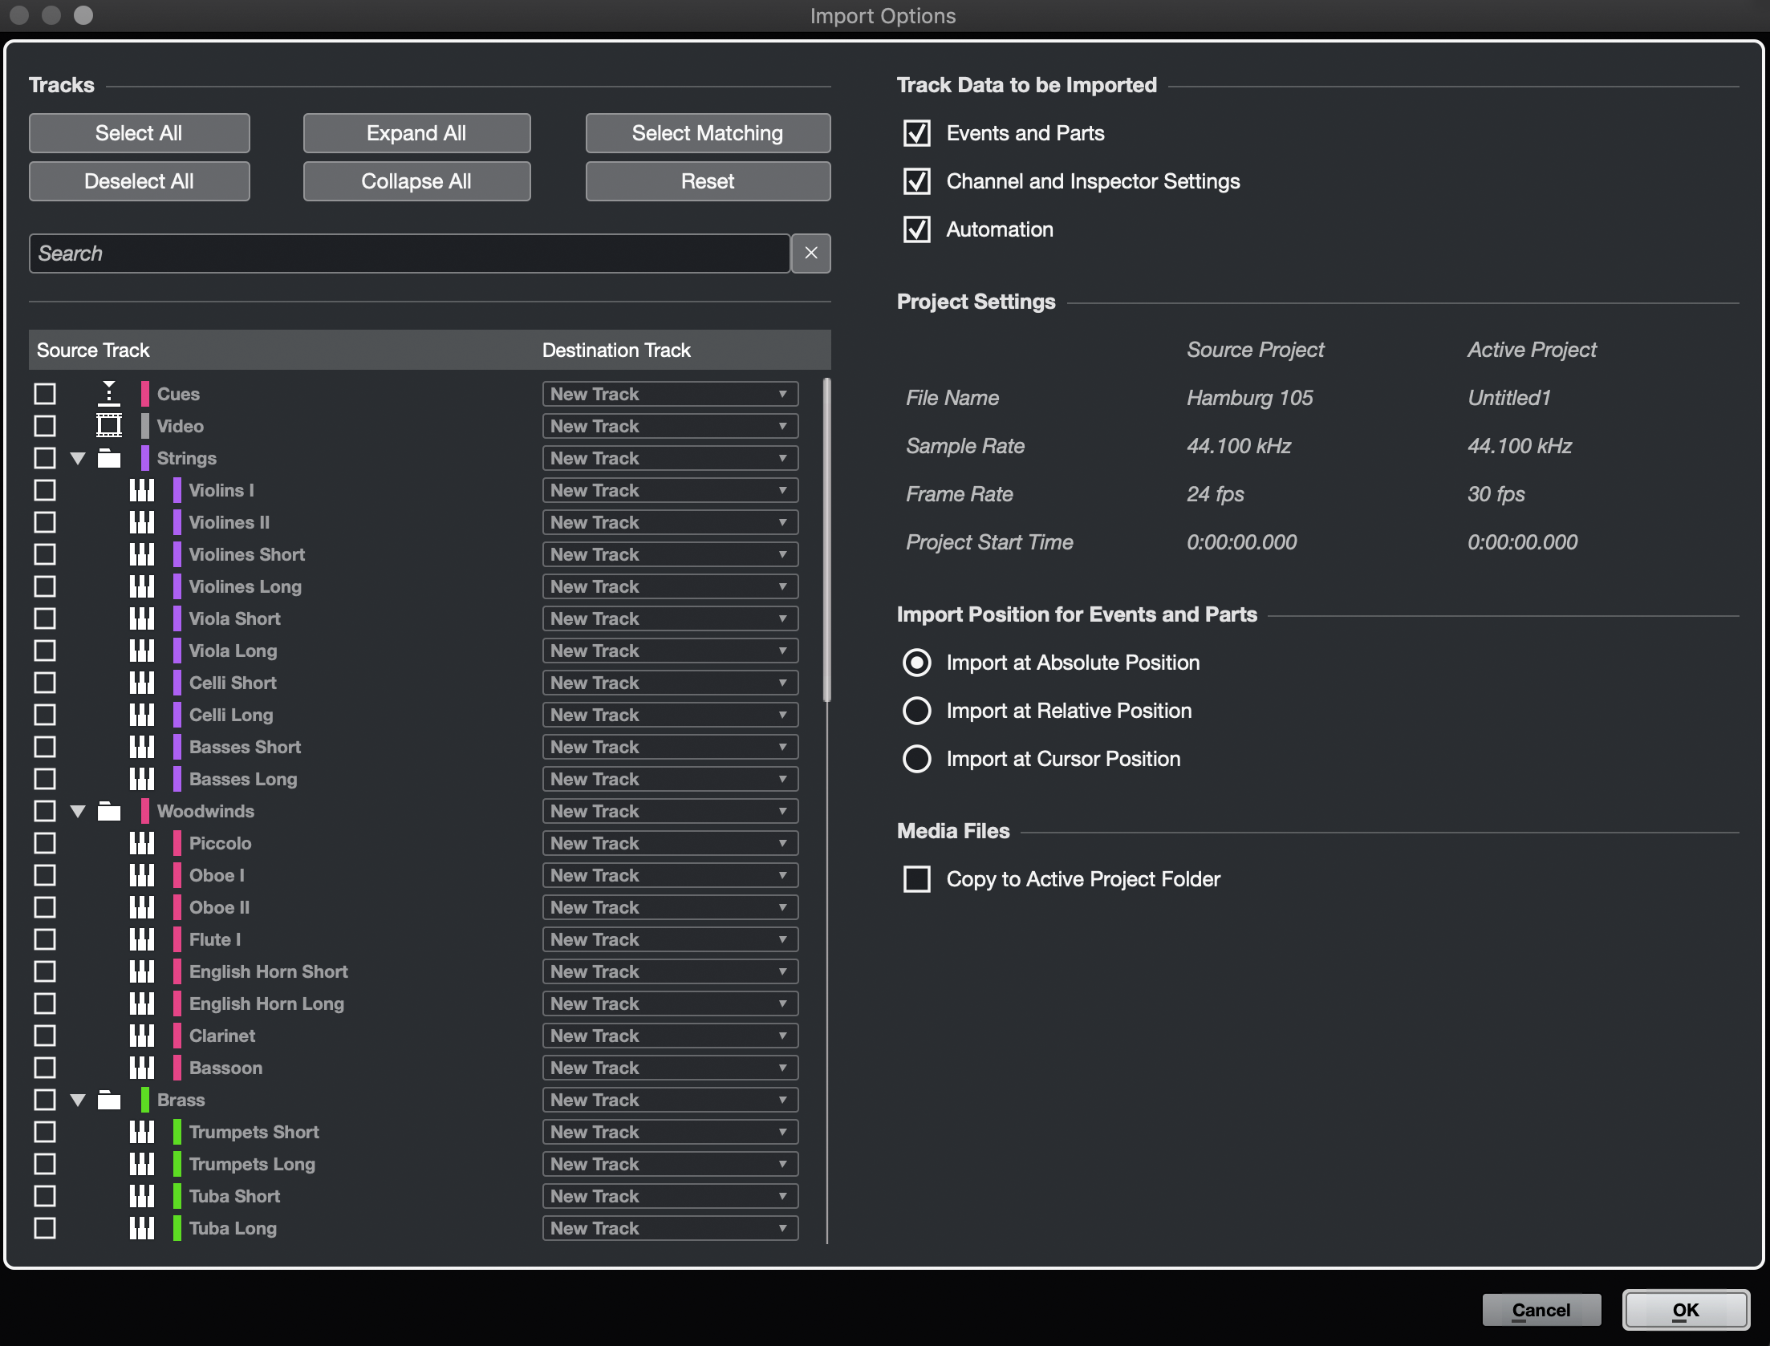The image size is (1770, 1346).
Task: Click the instrument icon beside Violins I
Action: pyautogui.click(x=141, y=489)
